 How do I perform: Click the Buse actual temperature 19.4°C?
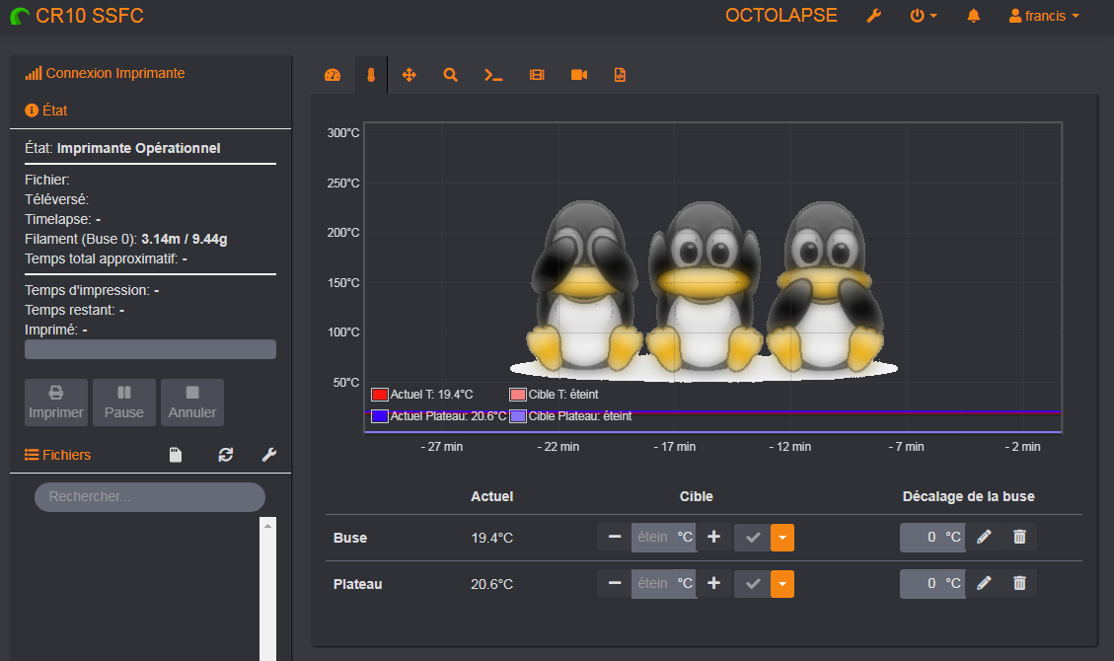[x=491, y=538]
